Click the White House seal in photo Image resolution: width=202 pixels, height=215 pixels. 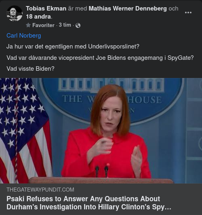pos(112,100)
